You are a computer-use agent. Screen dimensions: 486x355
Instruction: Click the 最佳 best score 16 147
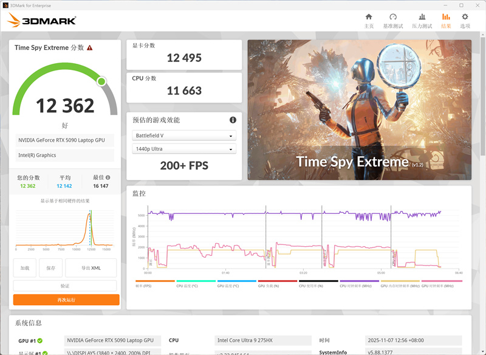coord(101,186)
